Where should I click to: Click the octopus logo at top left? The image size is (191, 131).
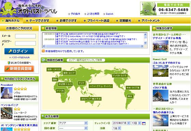click(8, 9)
